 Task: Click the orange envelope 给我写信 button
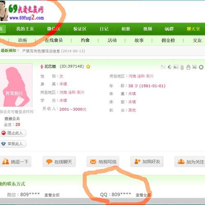103,162
